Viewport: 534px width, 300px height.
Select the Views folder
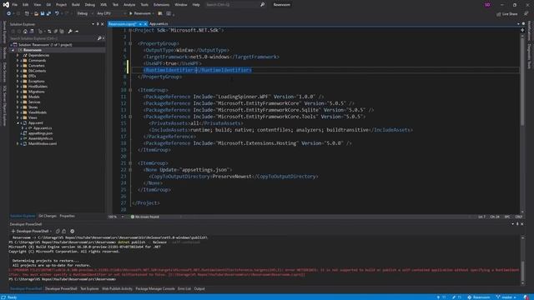click(x=33, y=117)
